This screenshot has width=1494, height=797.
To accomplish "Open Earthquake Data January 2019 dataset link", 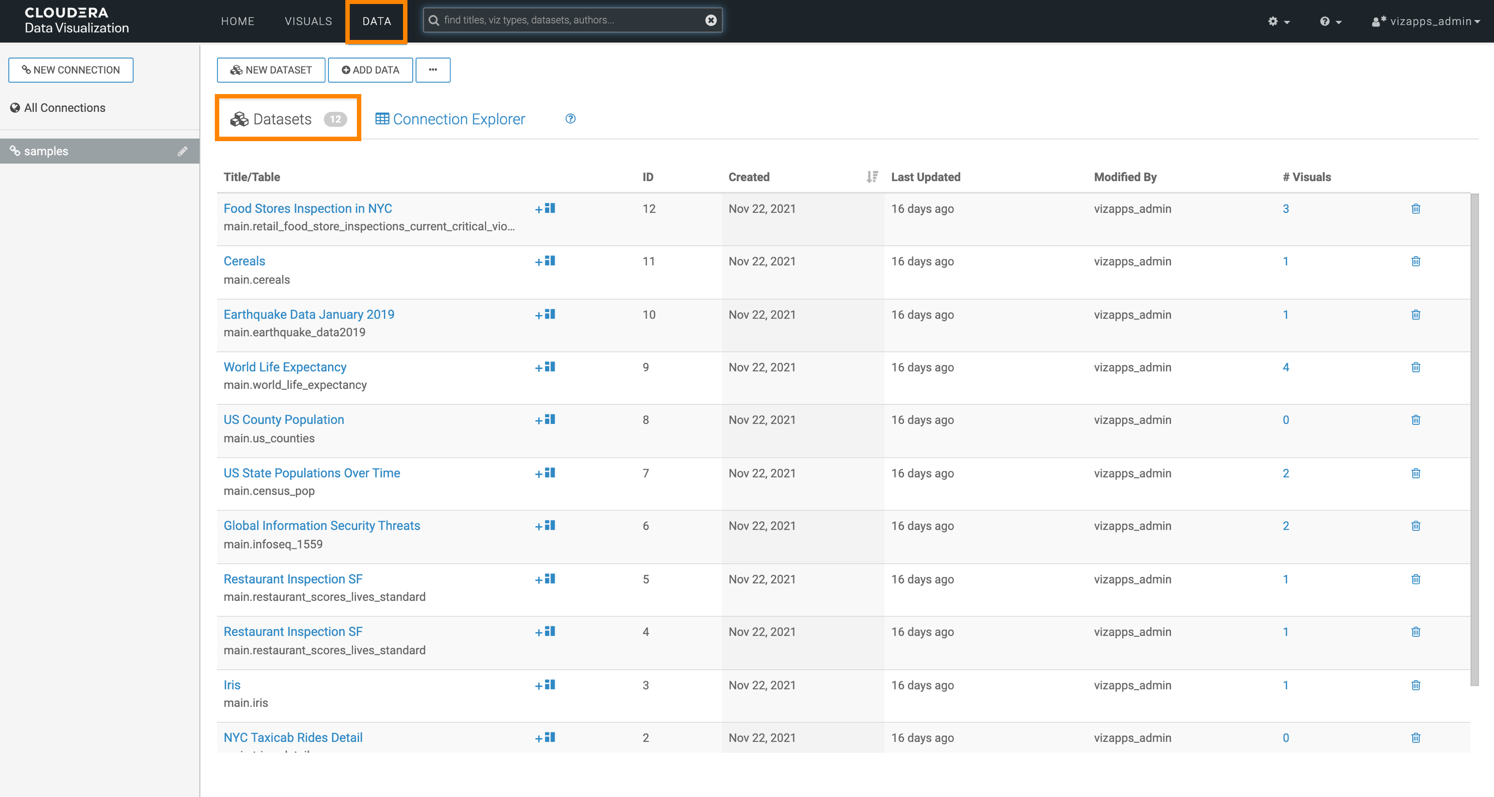I will point(308,314).
